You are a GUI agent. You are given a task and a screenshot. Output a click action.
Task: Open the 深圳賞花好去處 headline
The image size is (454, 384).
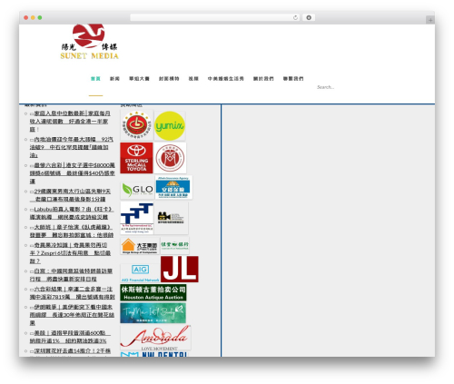pyautogui.click(x=70, y=351)
